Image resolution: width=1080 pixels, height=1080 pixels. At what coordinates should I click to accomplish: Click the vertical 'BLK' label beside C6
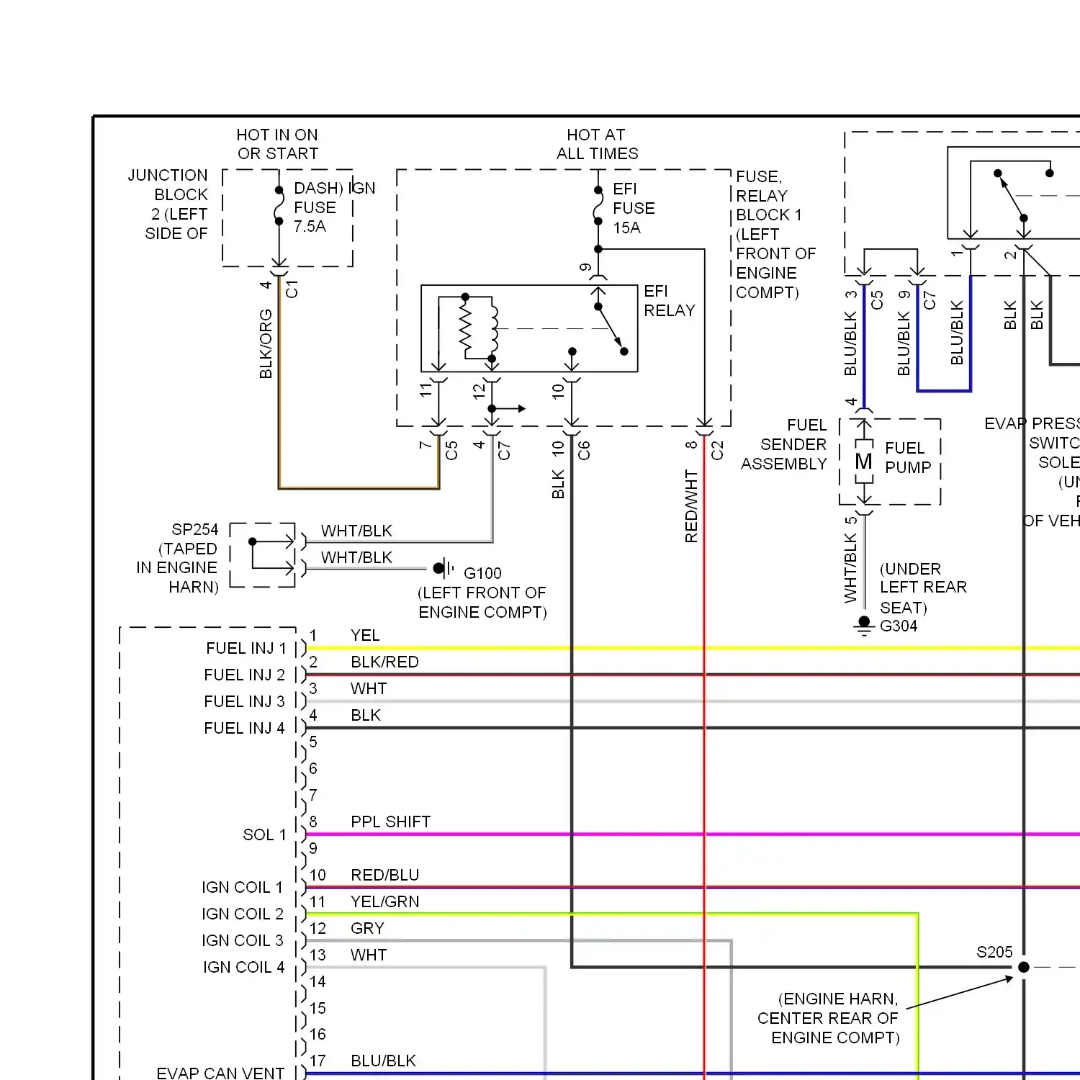[558, 485]
